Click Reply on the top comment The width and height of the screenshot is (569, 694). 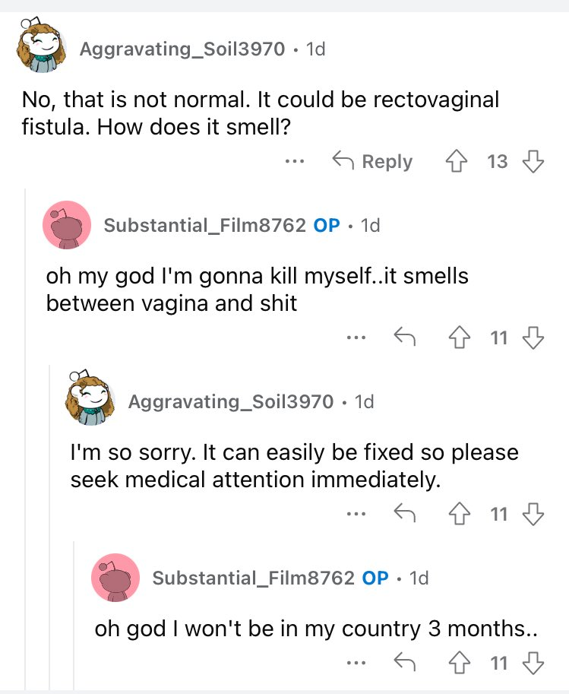click(x=372, y=161)
